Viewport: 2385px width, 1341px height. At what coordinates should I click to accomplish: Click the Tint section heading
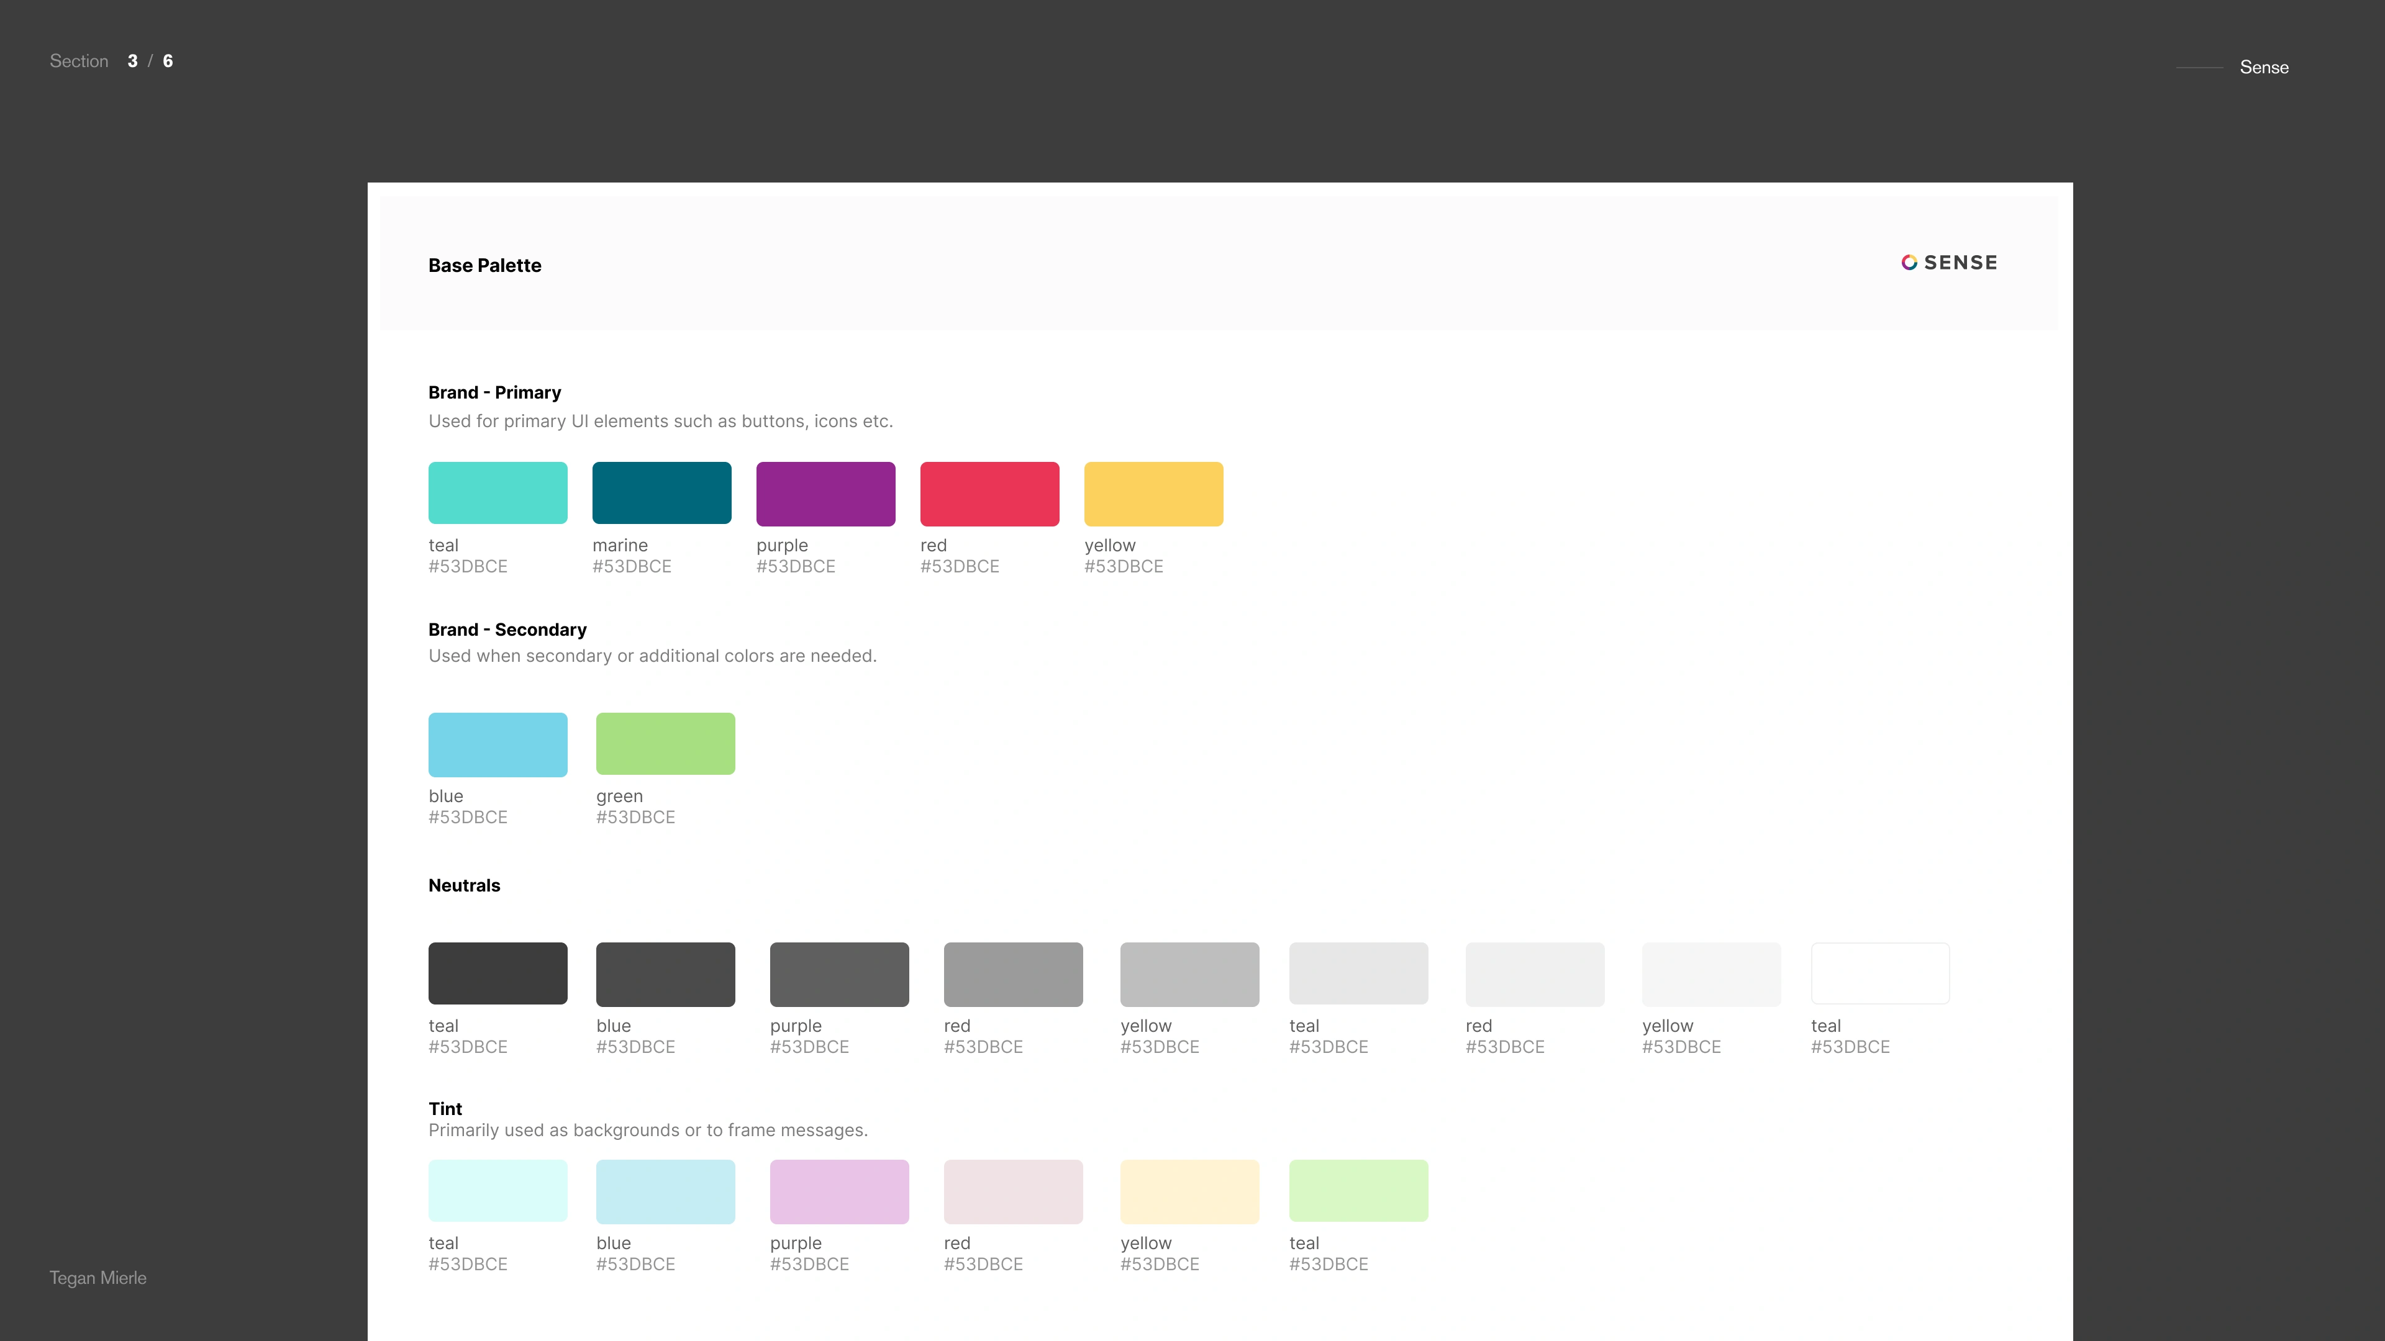445,1109
